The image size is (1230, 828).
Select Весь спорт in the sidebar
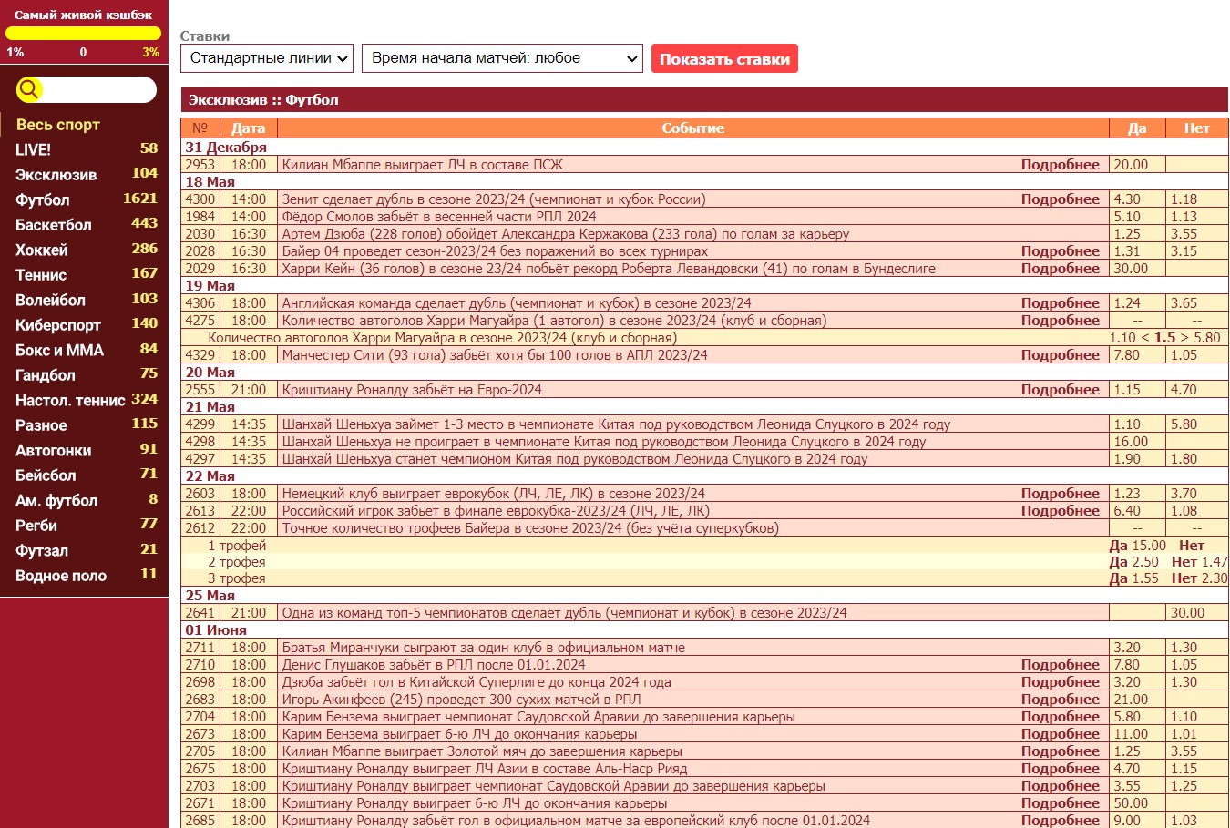(58, 125)
